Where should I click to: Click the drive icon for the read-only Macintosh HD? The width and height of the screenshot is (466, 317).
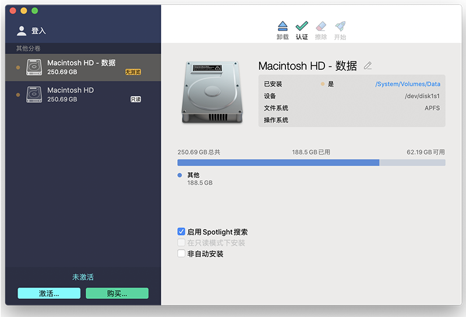(x=34, y=94)
